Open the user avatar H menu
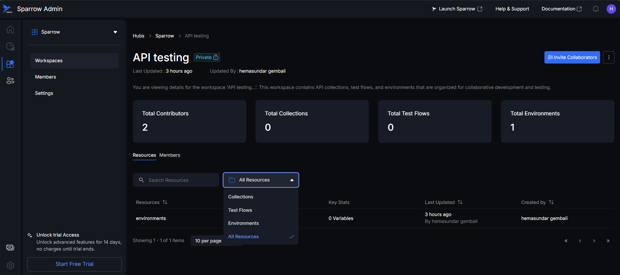Viewport: 620px width, 275px height. click(611, 9)
